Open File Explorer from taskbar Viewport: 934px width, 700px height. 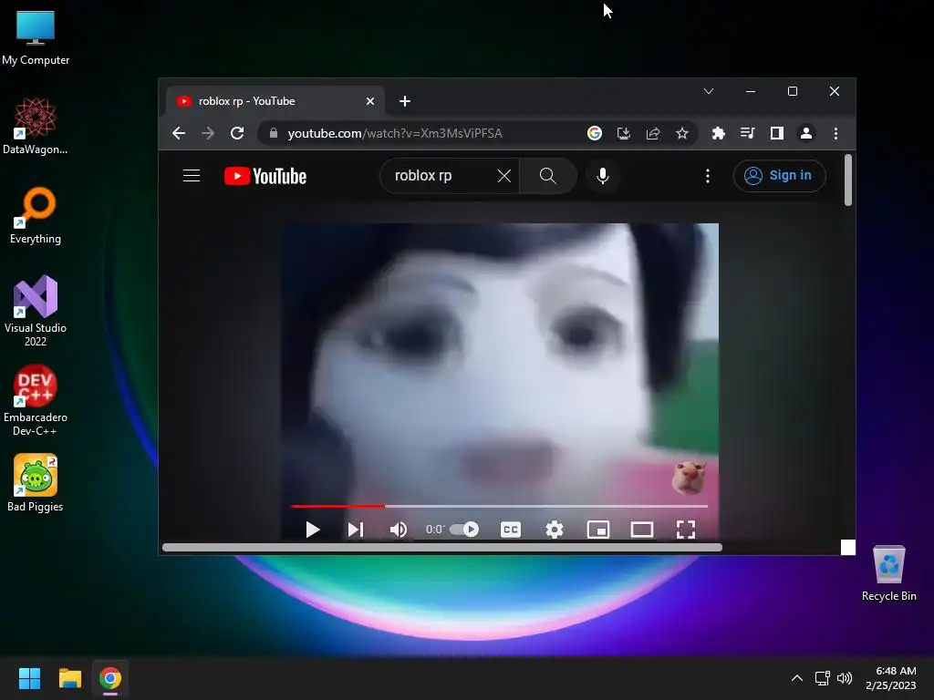click(69, 678)
